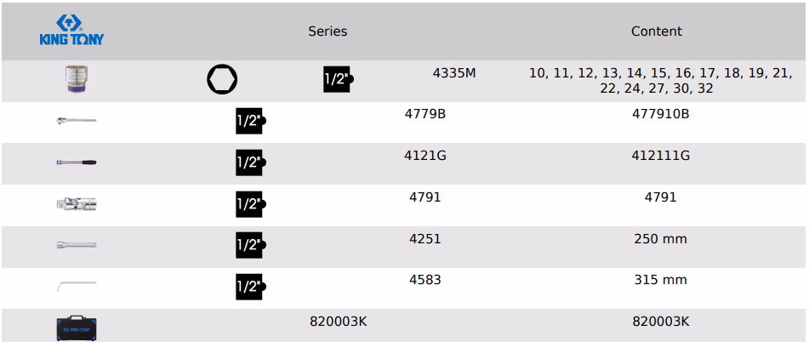Click the Content column header
The height and width of the screenshot is (342, 809).
[656, 31]
